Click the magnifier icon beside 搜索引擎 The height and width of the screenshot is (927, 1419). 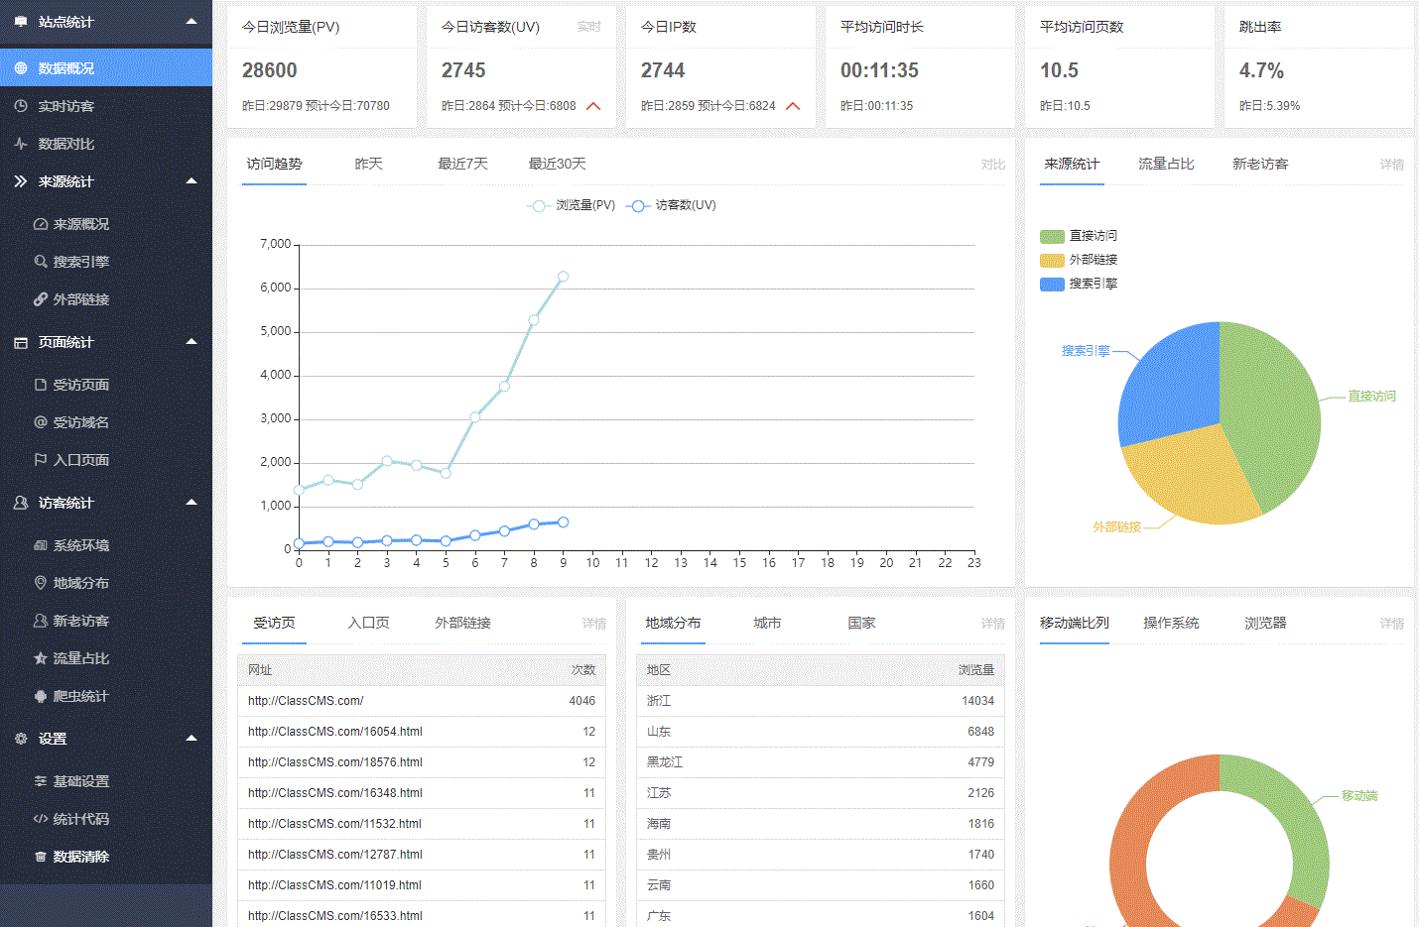point(41,262)
